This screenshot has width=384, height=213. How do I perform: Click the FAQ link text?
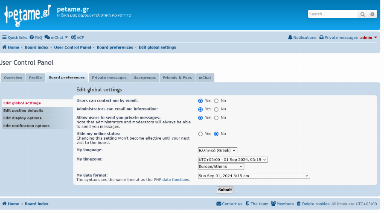click(38, 38)
